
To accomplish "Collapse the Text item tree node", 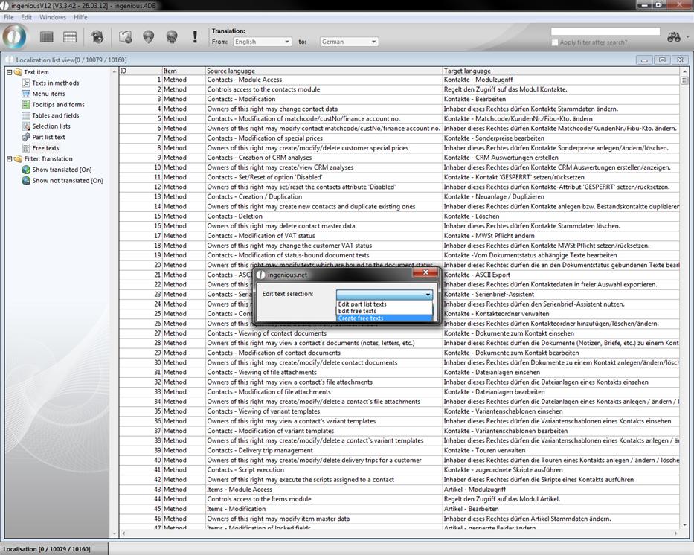I will 9,72.
